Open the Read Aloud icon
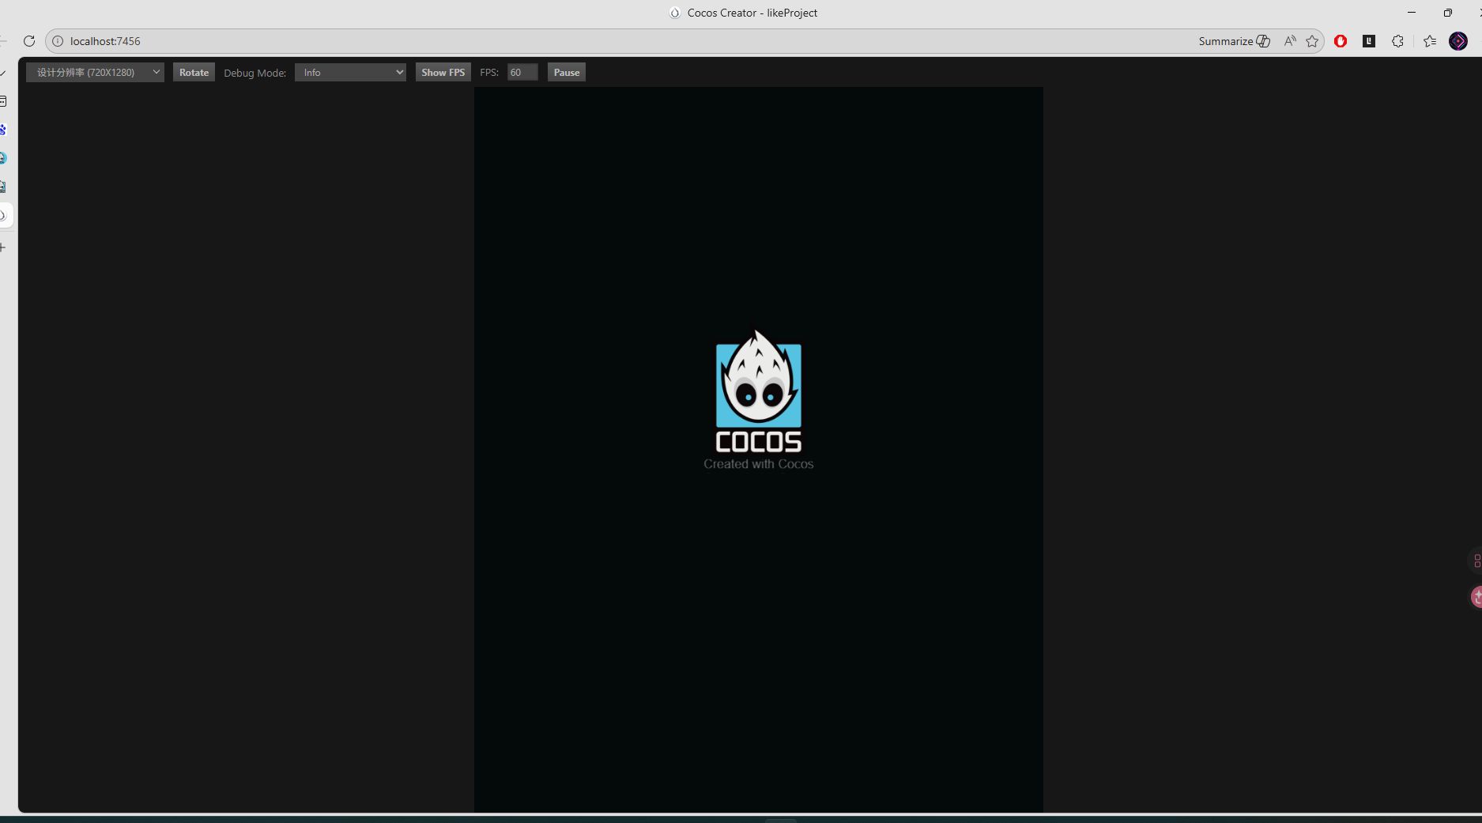Image resolution: width=1482 pixels, height=823 pixels. (x=1290, y=41)
